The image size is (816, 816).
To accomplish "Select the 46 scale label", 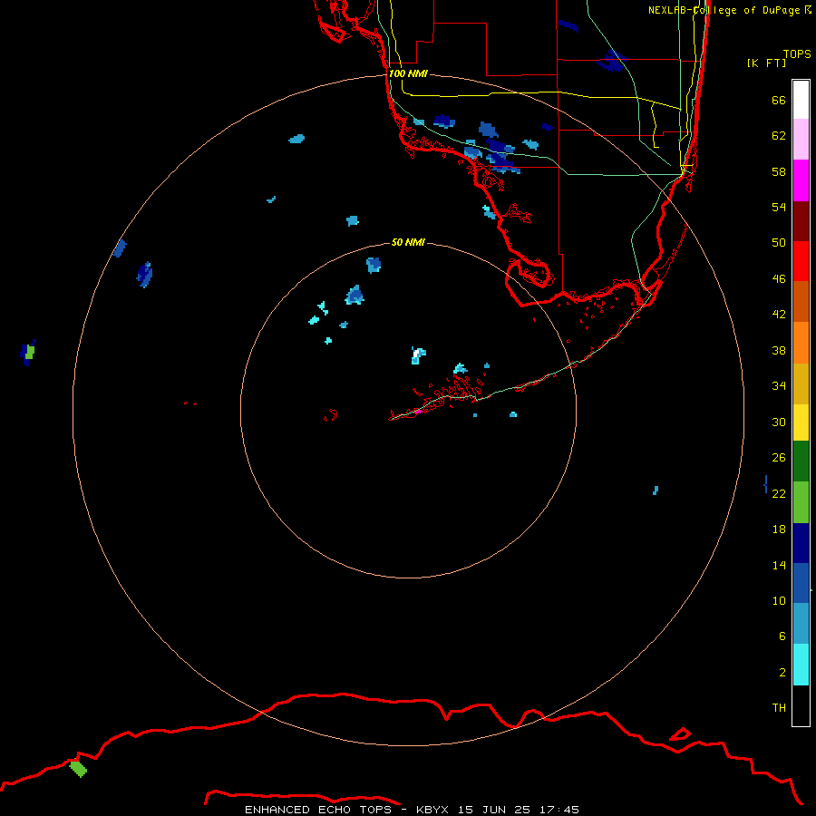I will 779,279.
